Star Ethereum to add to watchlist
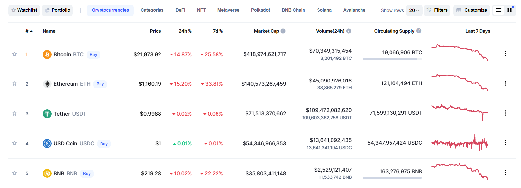 coord(14,83)
